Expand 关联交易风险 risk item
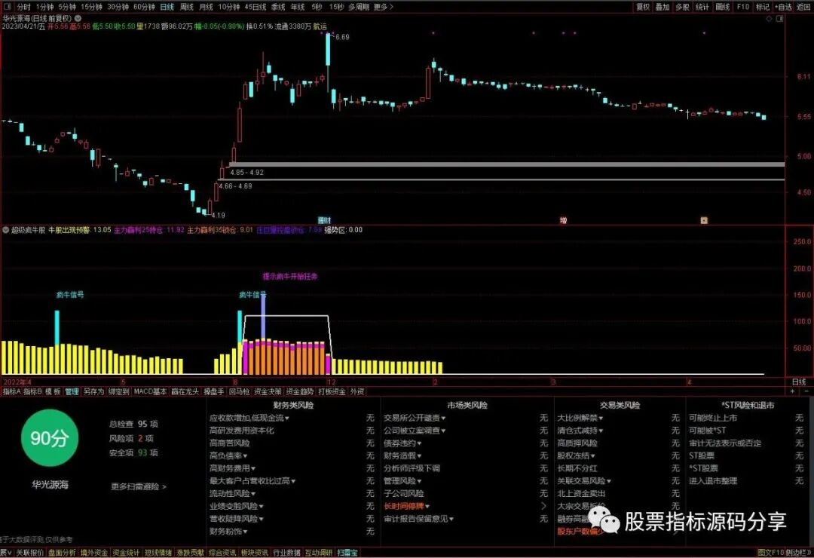The height and width of the screenshot is (558, 814). 584,481
